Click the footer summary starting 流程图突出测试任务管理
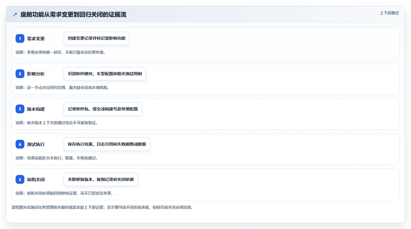 coord(102,207)
